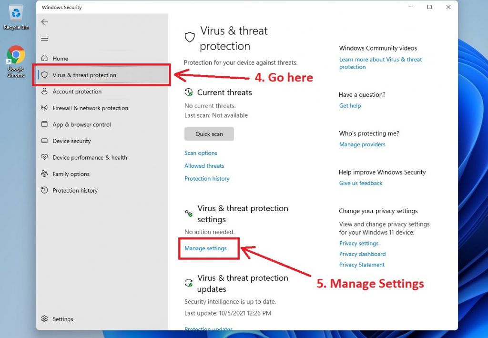Open Google Chrome desktop shortcut
The image size is (488, 338).
[16, 61]
